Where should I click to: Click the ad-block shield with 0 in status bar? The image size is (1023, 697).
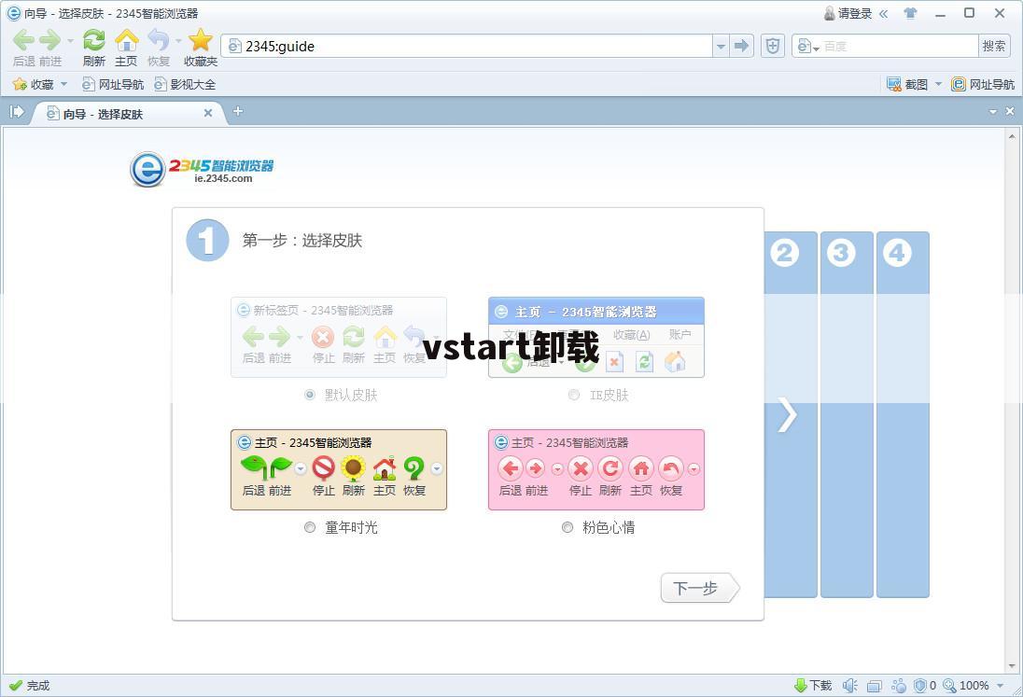925,685
